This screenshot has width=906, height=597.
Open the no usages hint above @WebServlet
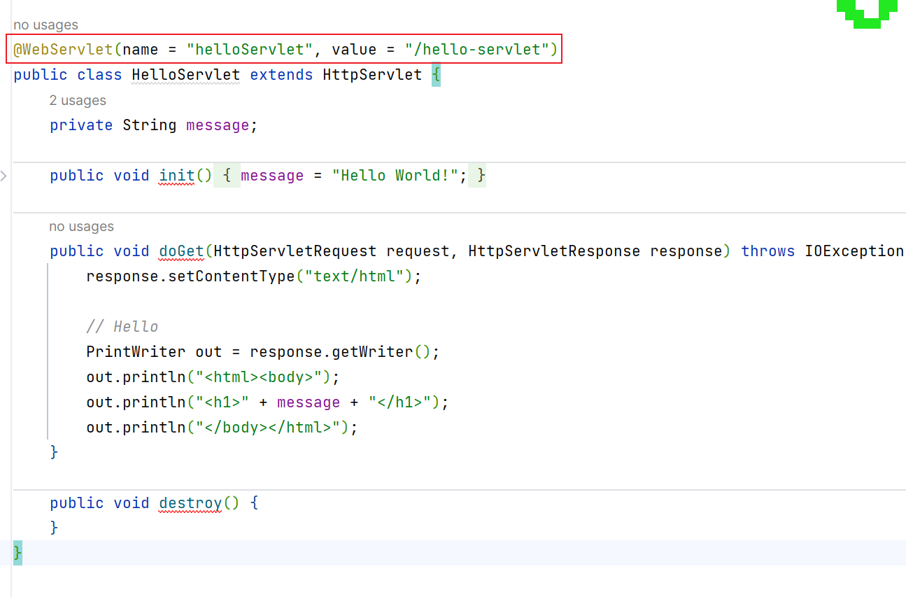point(45,25)
